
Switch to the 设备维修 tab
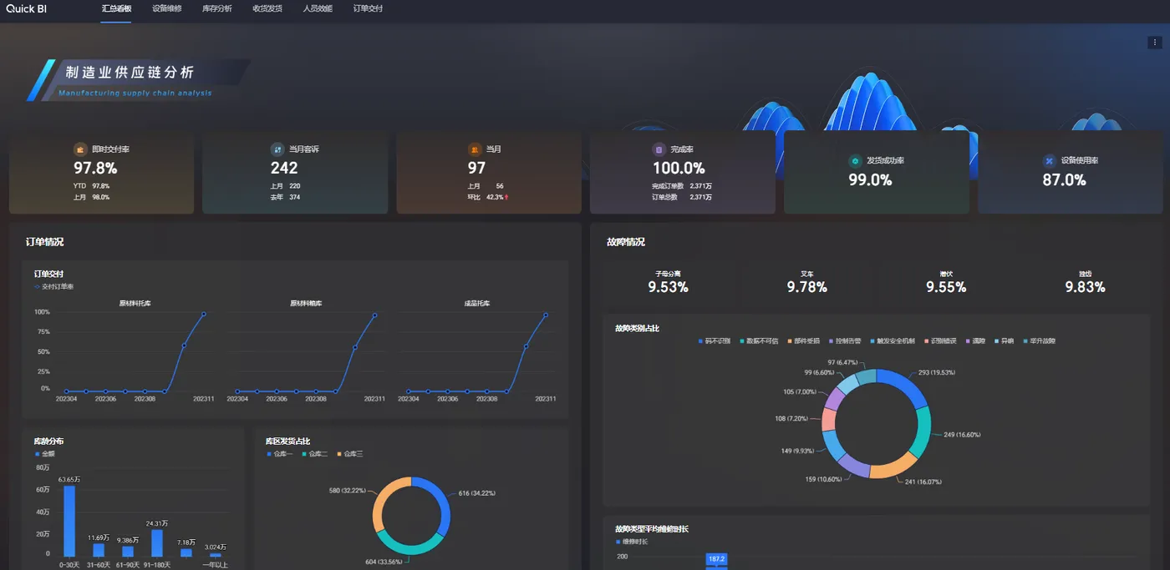(167, 8)
